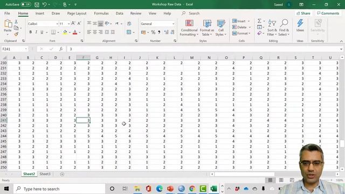
Task: Toggle the AutoSave switch
Action: coord(26,4)
